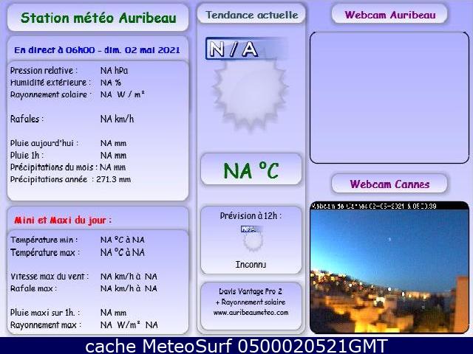Open the Webcam Cannes image
This screenshot has width=473, height=354.
click(x=389, y=267)
